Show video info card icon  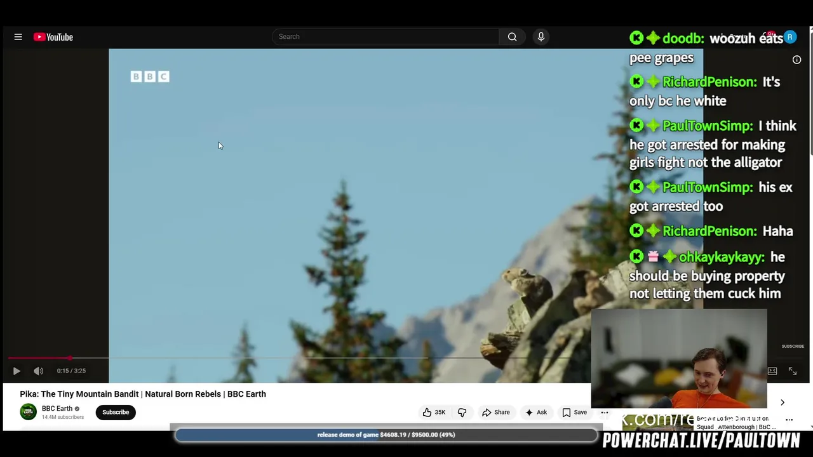point(796,60)
